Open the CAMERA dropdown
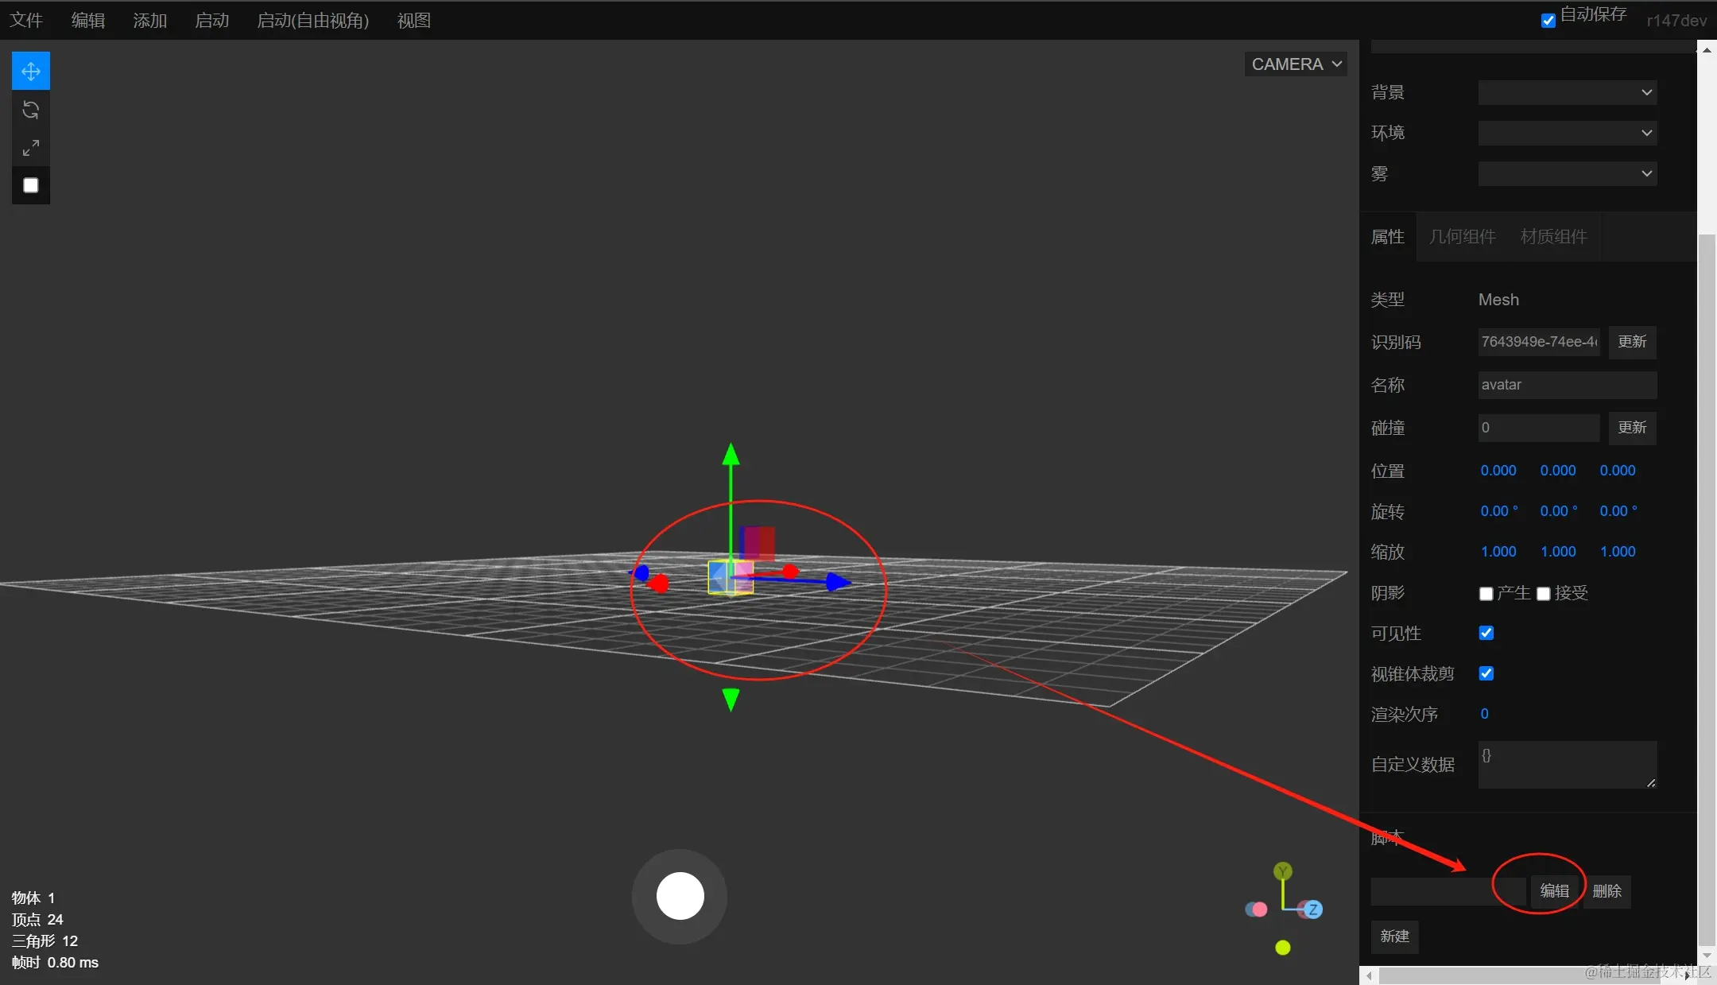The height and width of the screenshot is (985, 1717). [x=1296, y=64]
